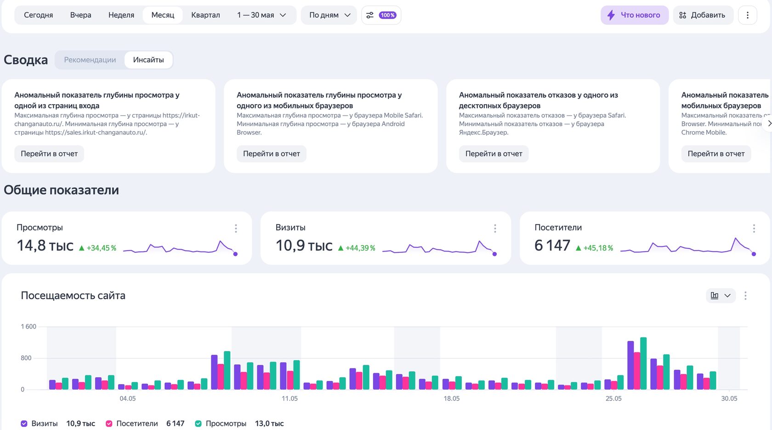Click Перейти в отчет for desktop browsers insight

pyautogui.click(x=494, y=154)
